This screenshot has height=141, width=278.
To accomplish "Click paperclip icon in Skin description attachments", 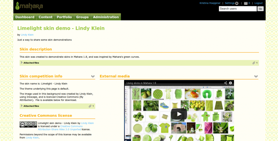I will (x=254, y=63).
